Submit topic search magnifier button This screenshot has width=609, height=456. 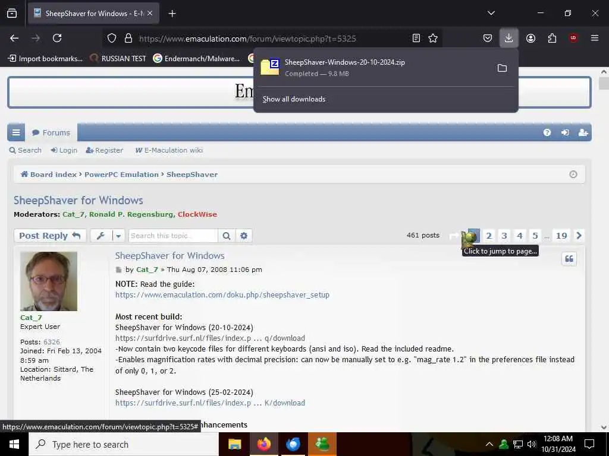[x=227, y=236]
